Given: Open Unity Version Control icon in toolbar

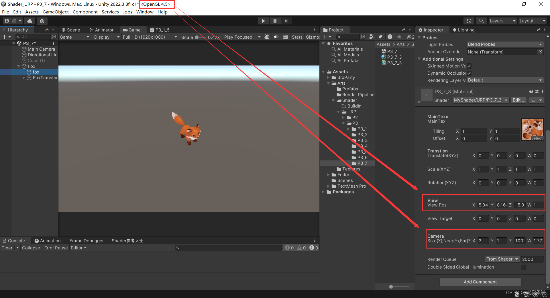Looking at the screenshot, I should tap(42, 21).
